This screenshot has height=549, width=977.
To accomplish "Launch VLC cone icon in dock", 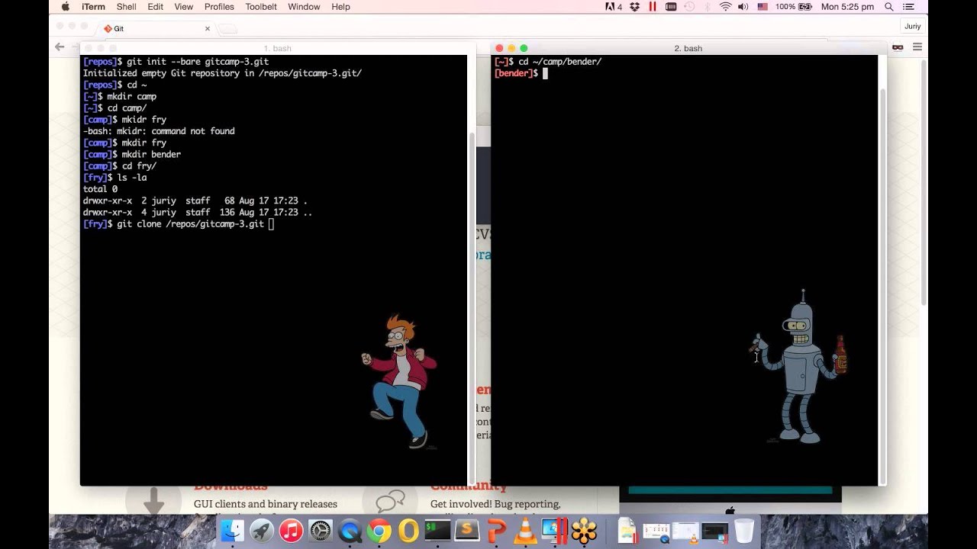I will pos(525,530).
